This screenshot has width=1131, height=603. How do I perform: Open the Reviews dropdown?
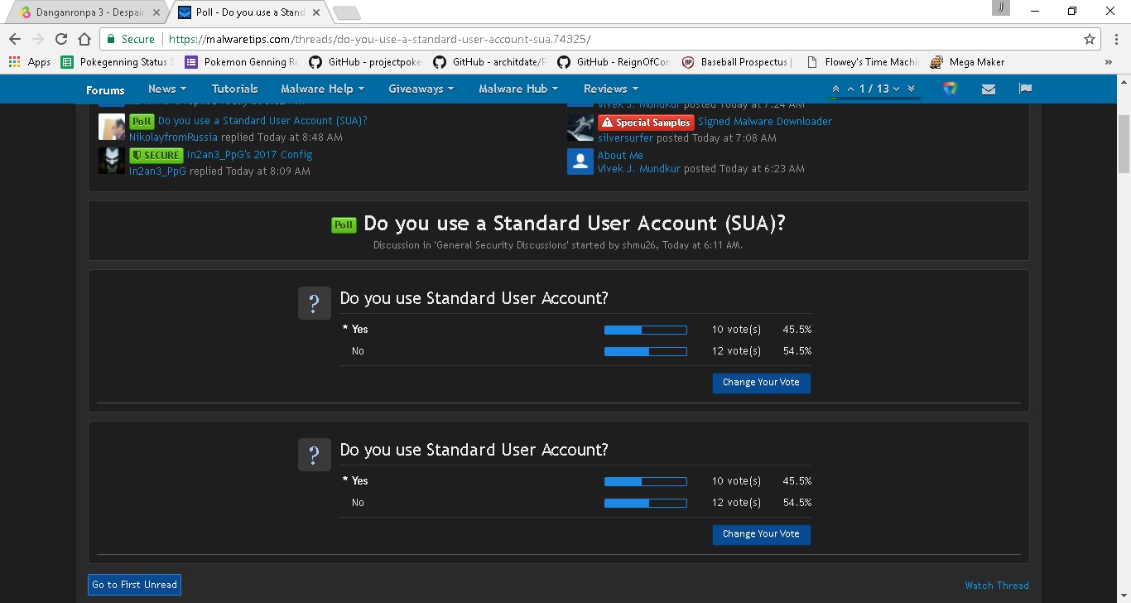coord(611,89)
